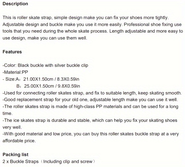This screenshot has height=167, width=185.
Task: Click 'This is roller skate strap' sentence
Action: point(85,17)
